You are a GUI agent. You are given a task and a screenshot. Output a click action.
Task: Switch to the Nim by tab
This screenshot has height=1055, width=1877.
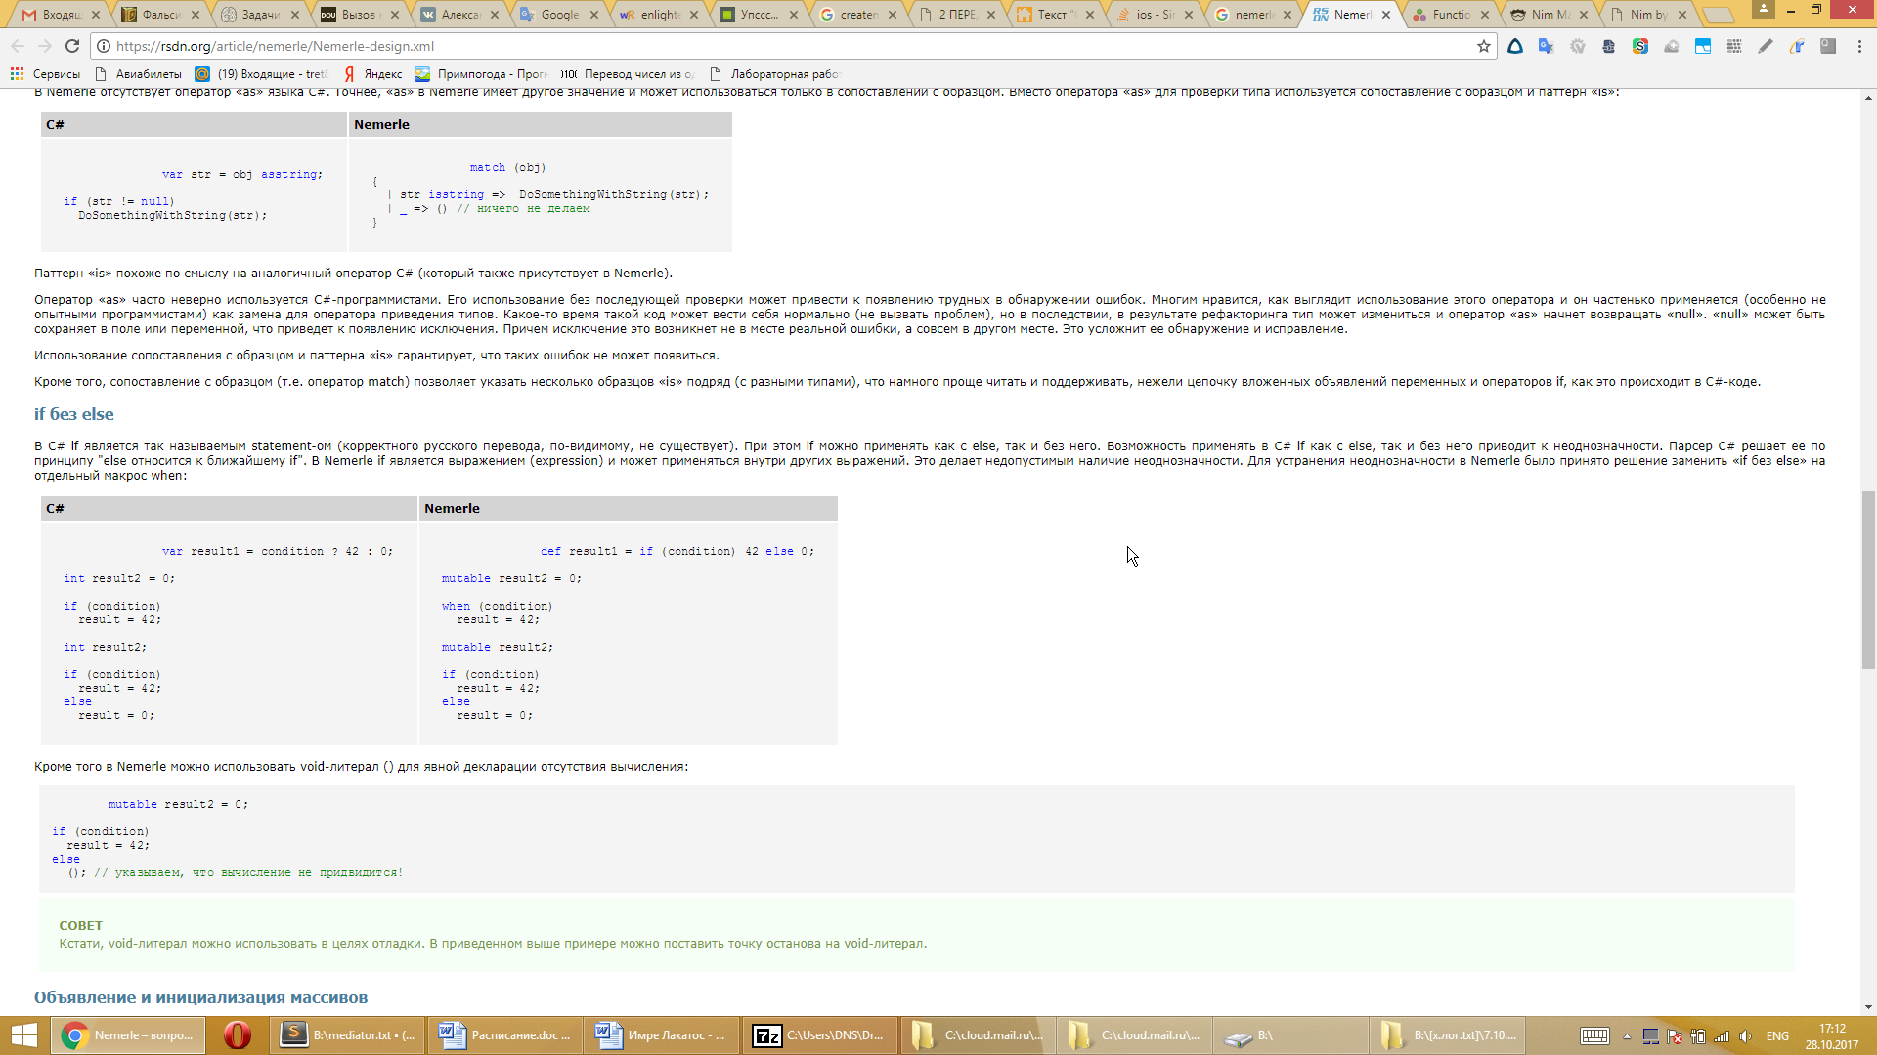coord(1647,15)
